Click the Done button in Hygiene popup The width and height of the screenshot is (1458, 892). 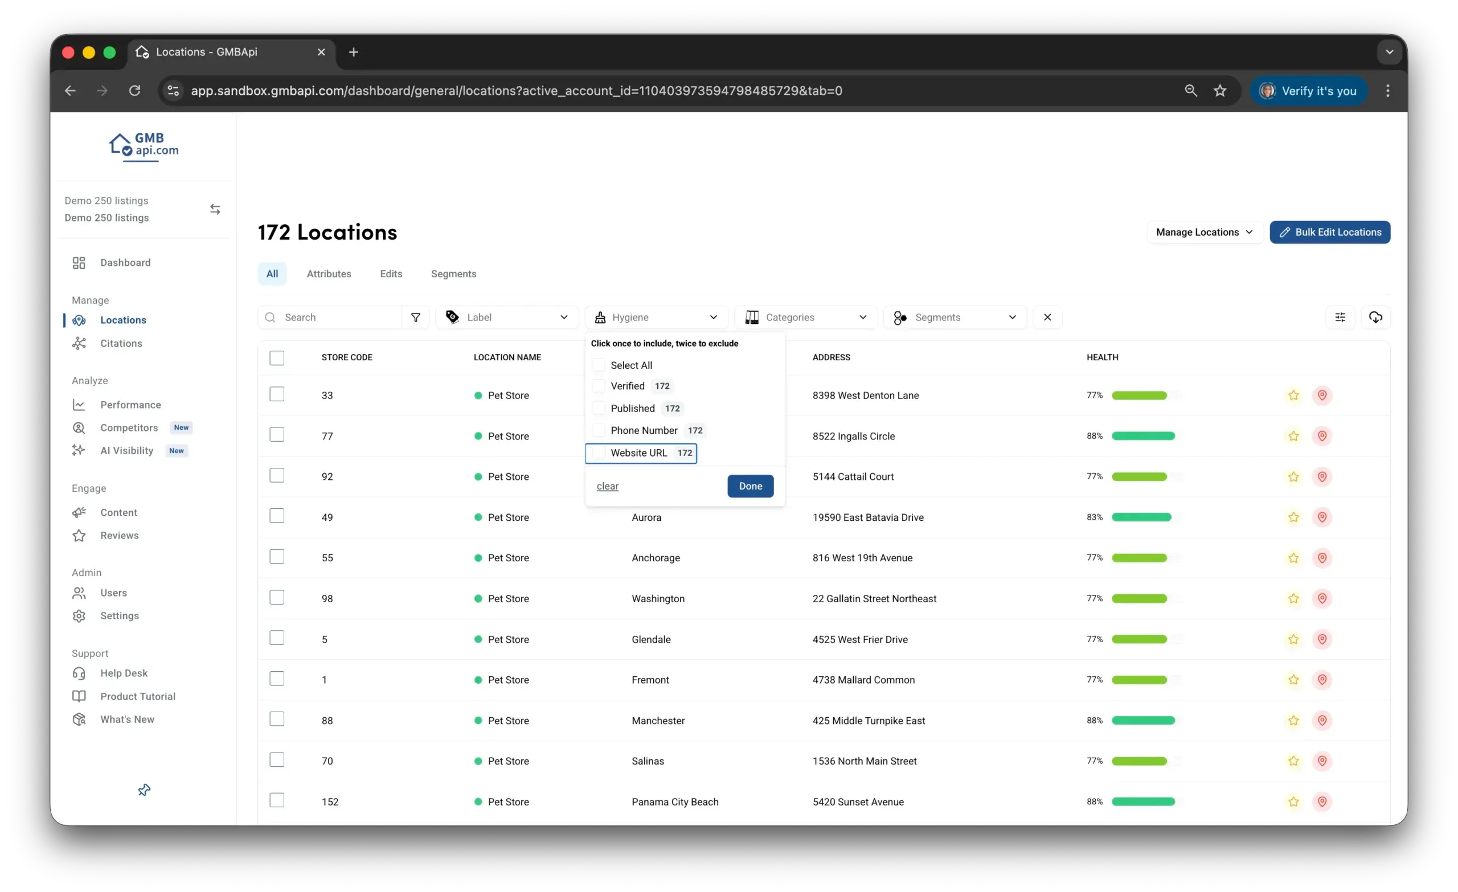750,486
